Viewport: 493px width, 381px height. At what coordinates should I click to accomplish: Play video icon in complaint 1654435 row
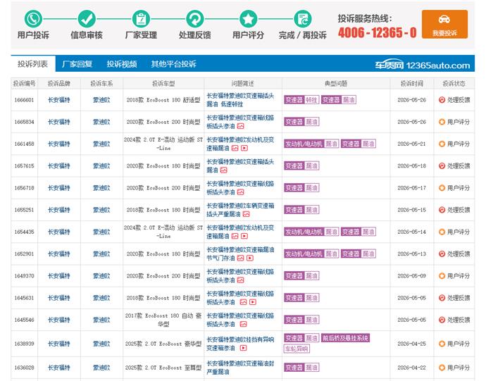pos(244,236)
